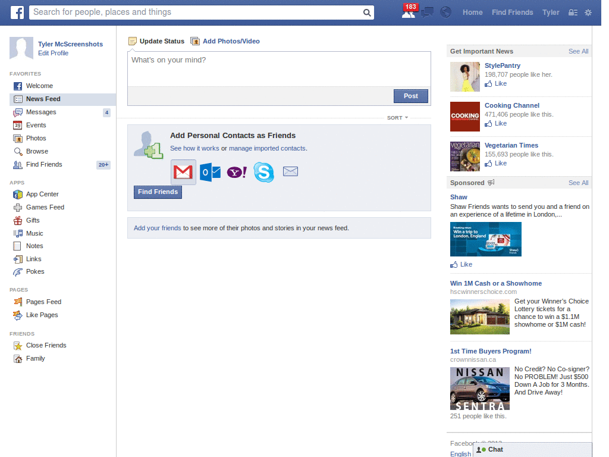Open 'manage imported contacts' link

(267, 148)
